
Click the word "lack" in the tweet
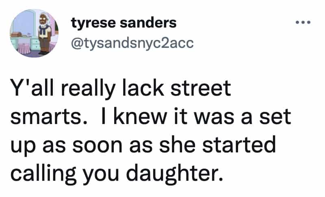click(x=143, y=88)
